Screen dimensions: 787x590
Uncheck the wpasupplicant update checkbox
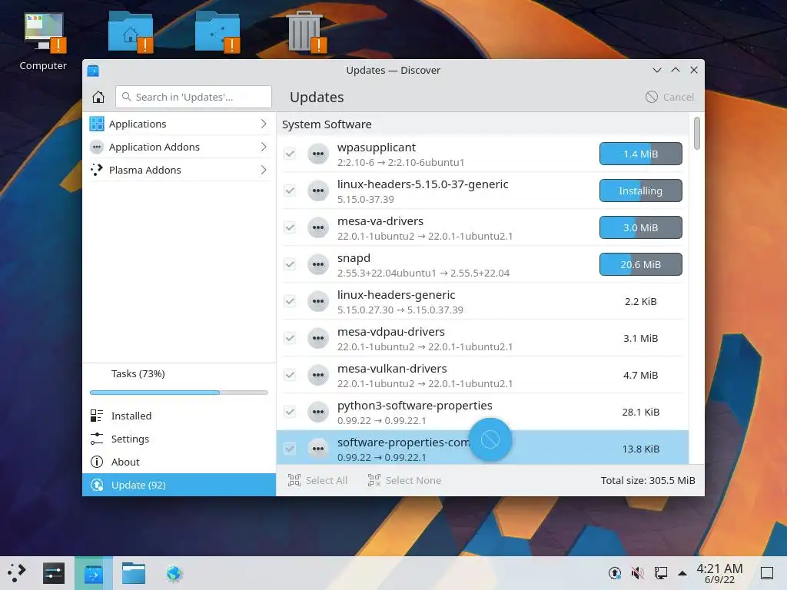290,154
